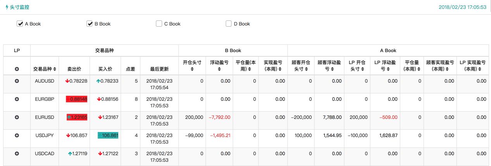Viewport: 491px width, 166px height.
Task: Sort by 开仓头寸 column in B Book
Action: [192, 65]
